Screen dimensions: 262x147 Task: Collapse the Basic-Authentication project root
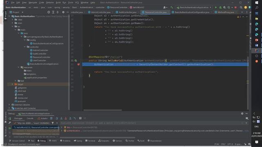coord(9,16)
